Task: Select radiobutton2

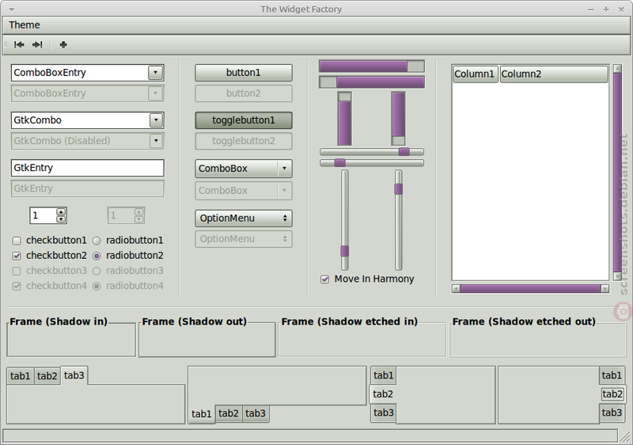Action: pos(97,256)
